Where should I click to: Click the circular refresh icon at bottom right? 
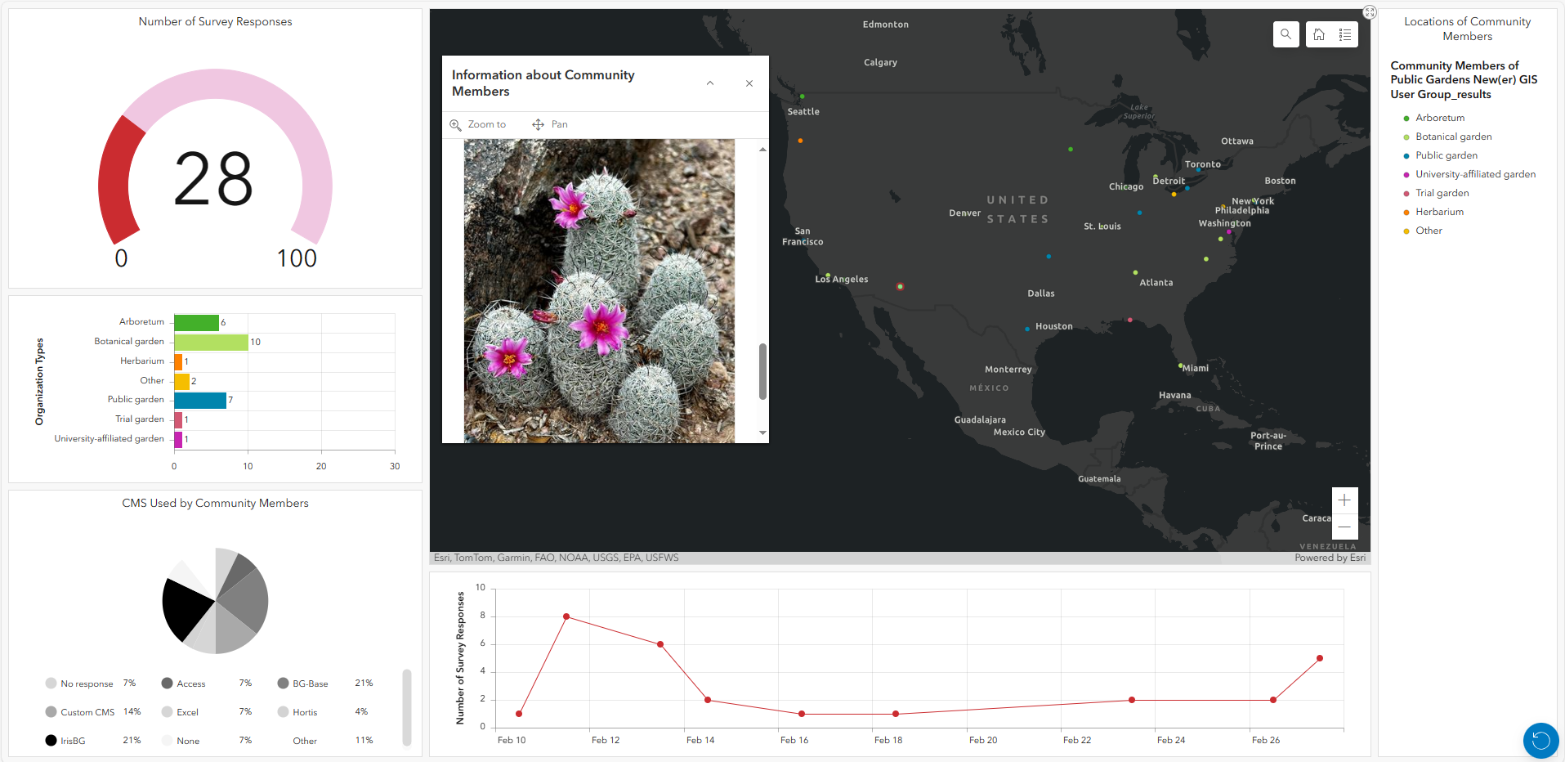click(1540, 741)
